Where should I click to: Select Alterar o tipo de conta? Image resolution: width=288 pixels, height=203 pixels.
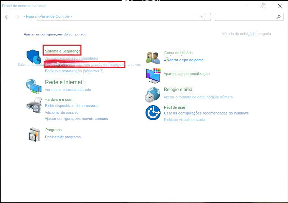pos(185,60)
